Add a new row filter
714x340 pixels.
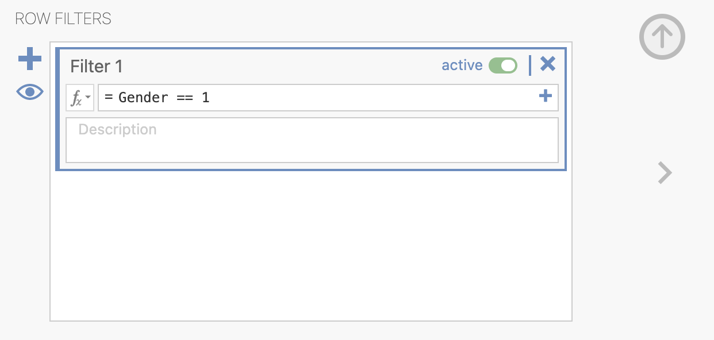(30, 59)
